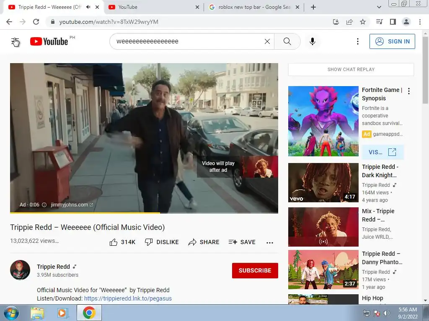
Task: Click the SHARE button
Action: (x=204, y=242)
